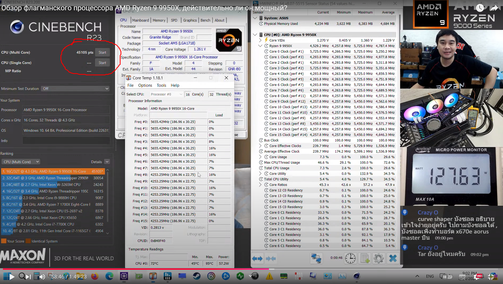Start the CPU (Single Core) test
This screenshot has width=503, height=284.
[102, 63]
